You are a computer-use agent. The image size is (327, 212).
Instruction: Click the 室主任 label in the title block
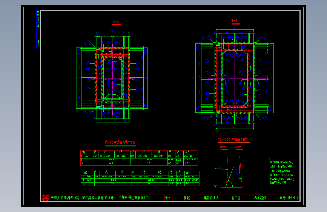[236, 198]
